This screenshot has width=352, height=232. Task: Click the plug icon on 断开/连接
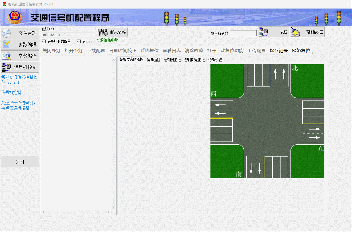(103, 32)
